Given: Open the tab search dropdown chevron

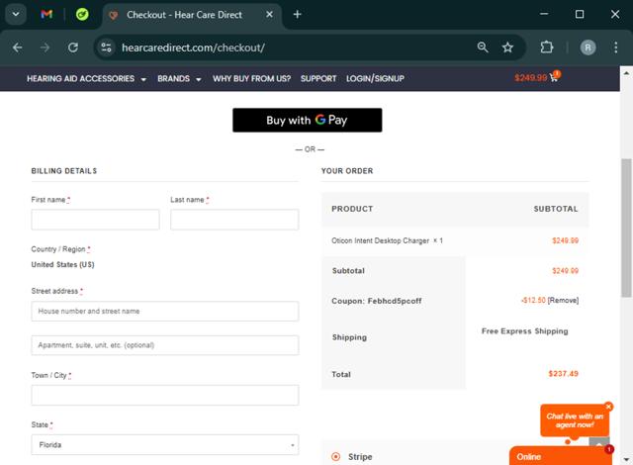Looking at the screenshot, I should 16,15.
